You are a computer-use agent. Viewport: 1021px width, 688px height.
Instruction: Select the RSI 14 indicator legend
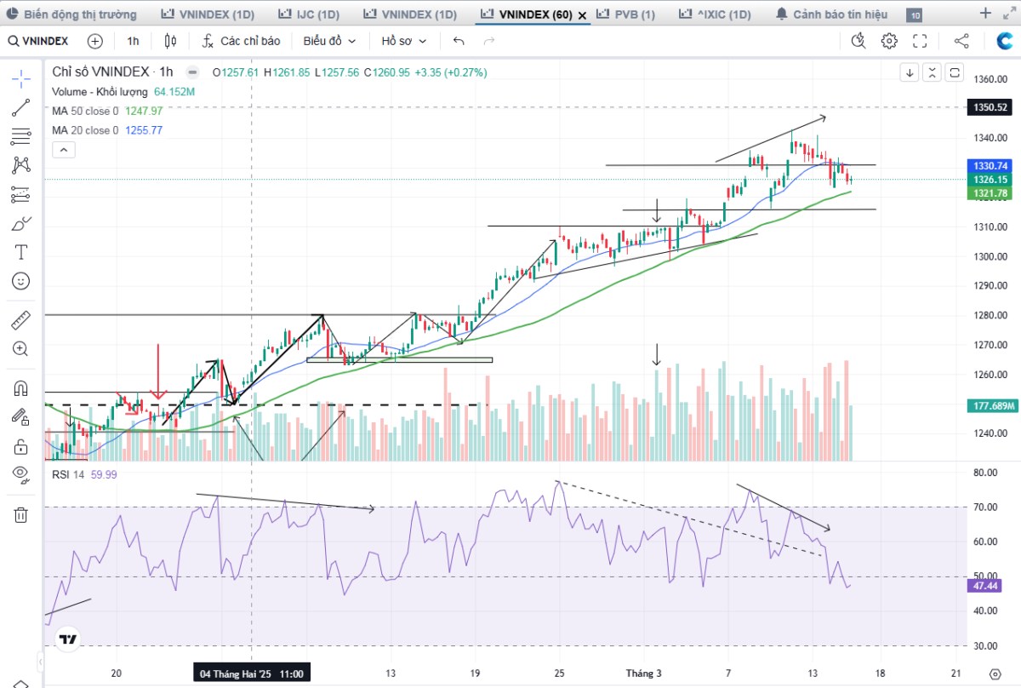tap(66, 475)
